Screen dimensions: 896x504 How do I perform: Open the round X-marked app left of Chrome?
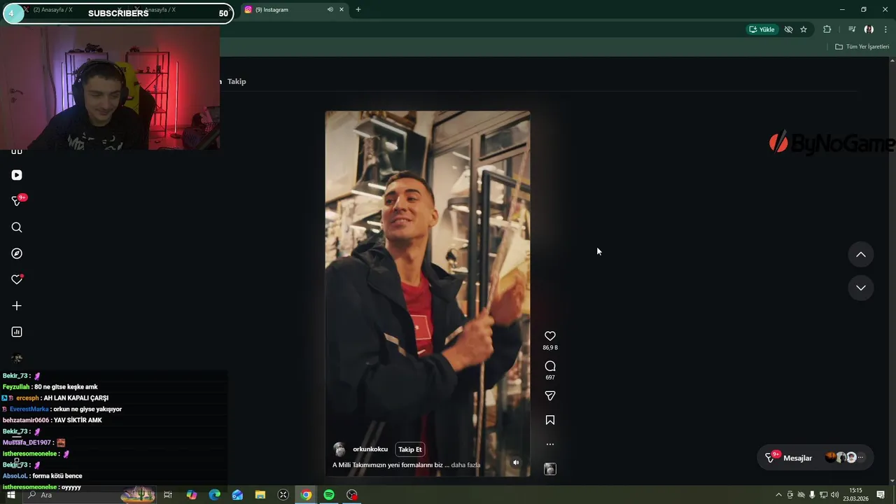point(283,495)
